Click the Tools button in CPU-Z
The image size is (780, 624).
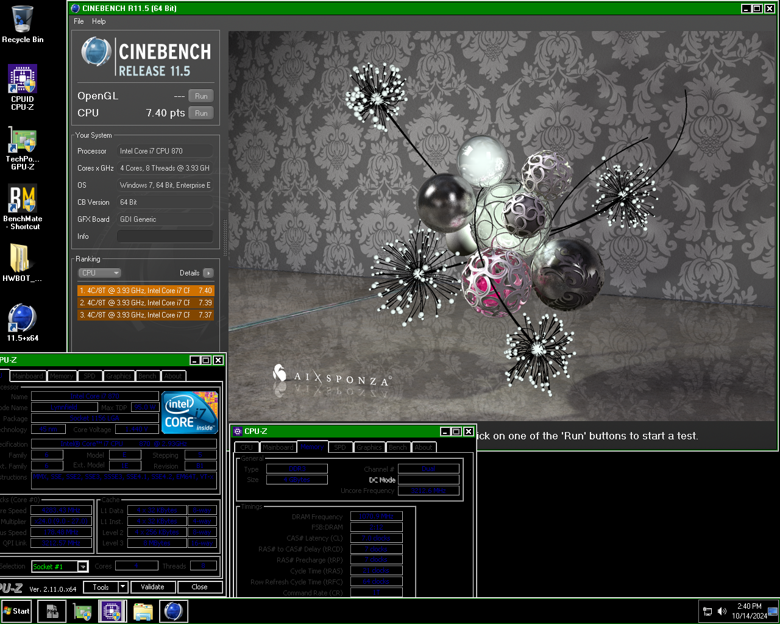101,587
